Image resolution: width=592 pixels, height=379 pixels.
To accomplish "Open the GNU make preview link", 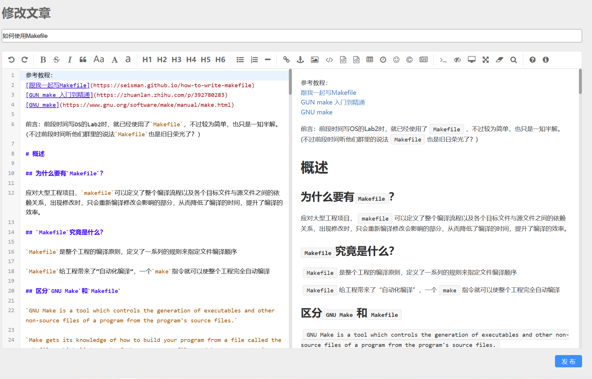I will coord(317,112).
